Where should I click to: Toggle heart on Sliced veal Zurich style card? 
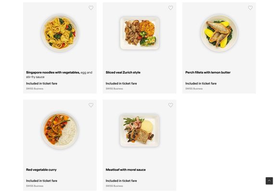point(171,8)
